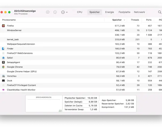This screenshot has height=129, width=162.
Task: Click the Komprimiert 137,3 MB entry
Action: [118, 107]
